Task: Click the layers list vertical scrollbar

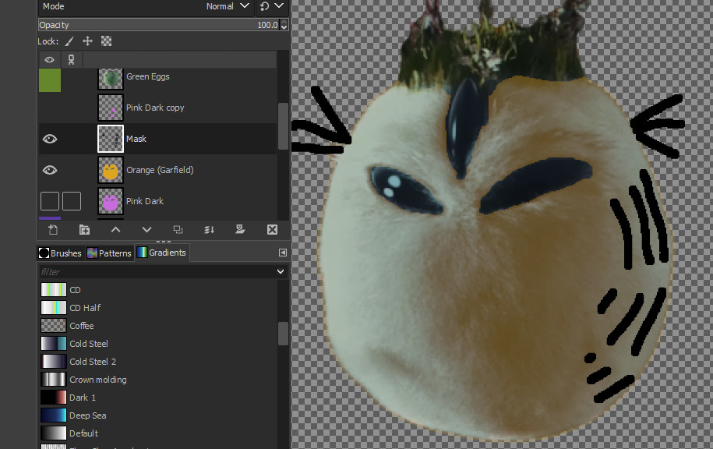Action: (283, 126)
